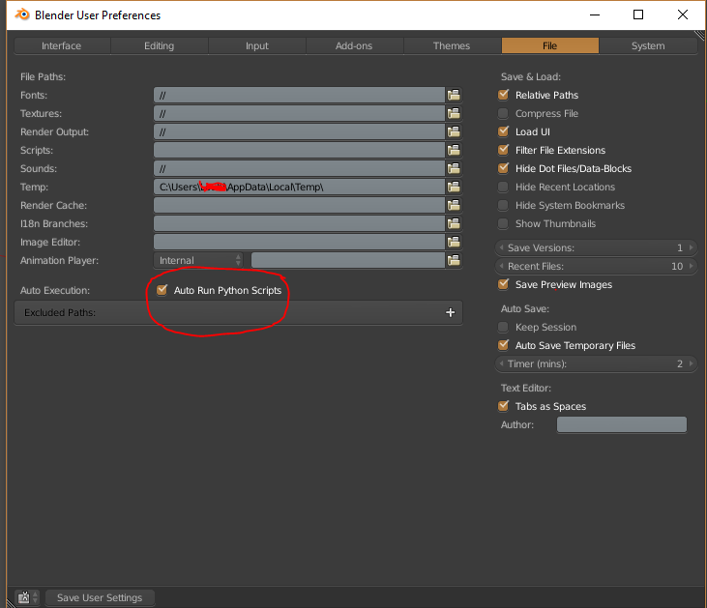Screen dimensions: 707x608
Task: Click the Fonts path field
Action: pos(300,95)
